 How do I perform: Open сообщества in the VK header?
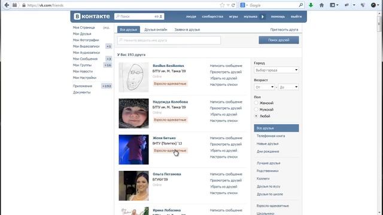click(x=212, y=17)
